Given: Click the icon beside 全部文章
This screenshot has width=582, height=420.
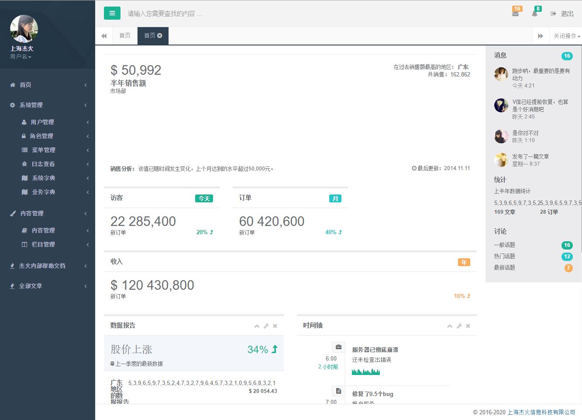Looking at the screenshot, I should pyautogui.click(x=12, y=286).
